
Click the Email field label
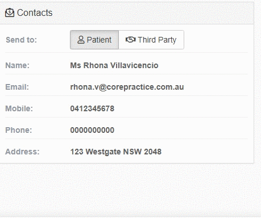click(17, 87)
